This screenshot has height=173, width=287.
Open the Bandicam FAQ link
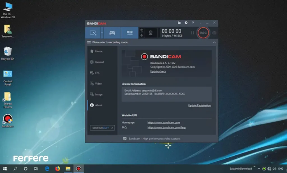pos(166,127)
